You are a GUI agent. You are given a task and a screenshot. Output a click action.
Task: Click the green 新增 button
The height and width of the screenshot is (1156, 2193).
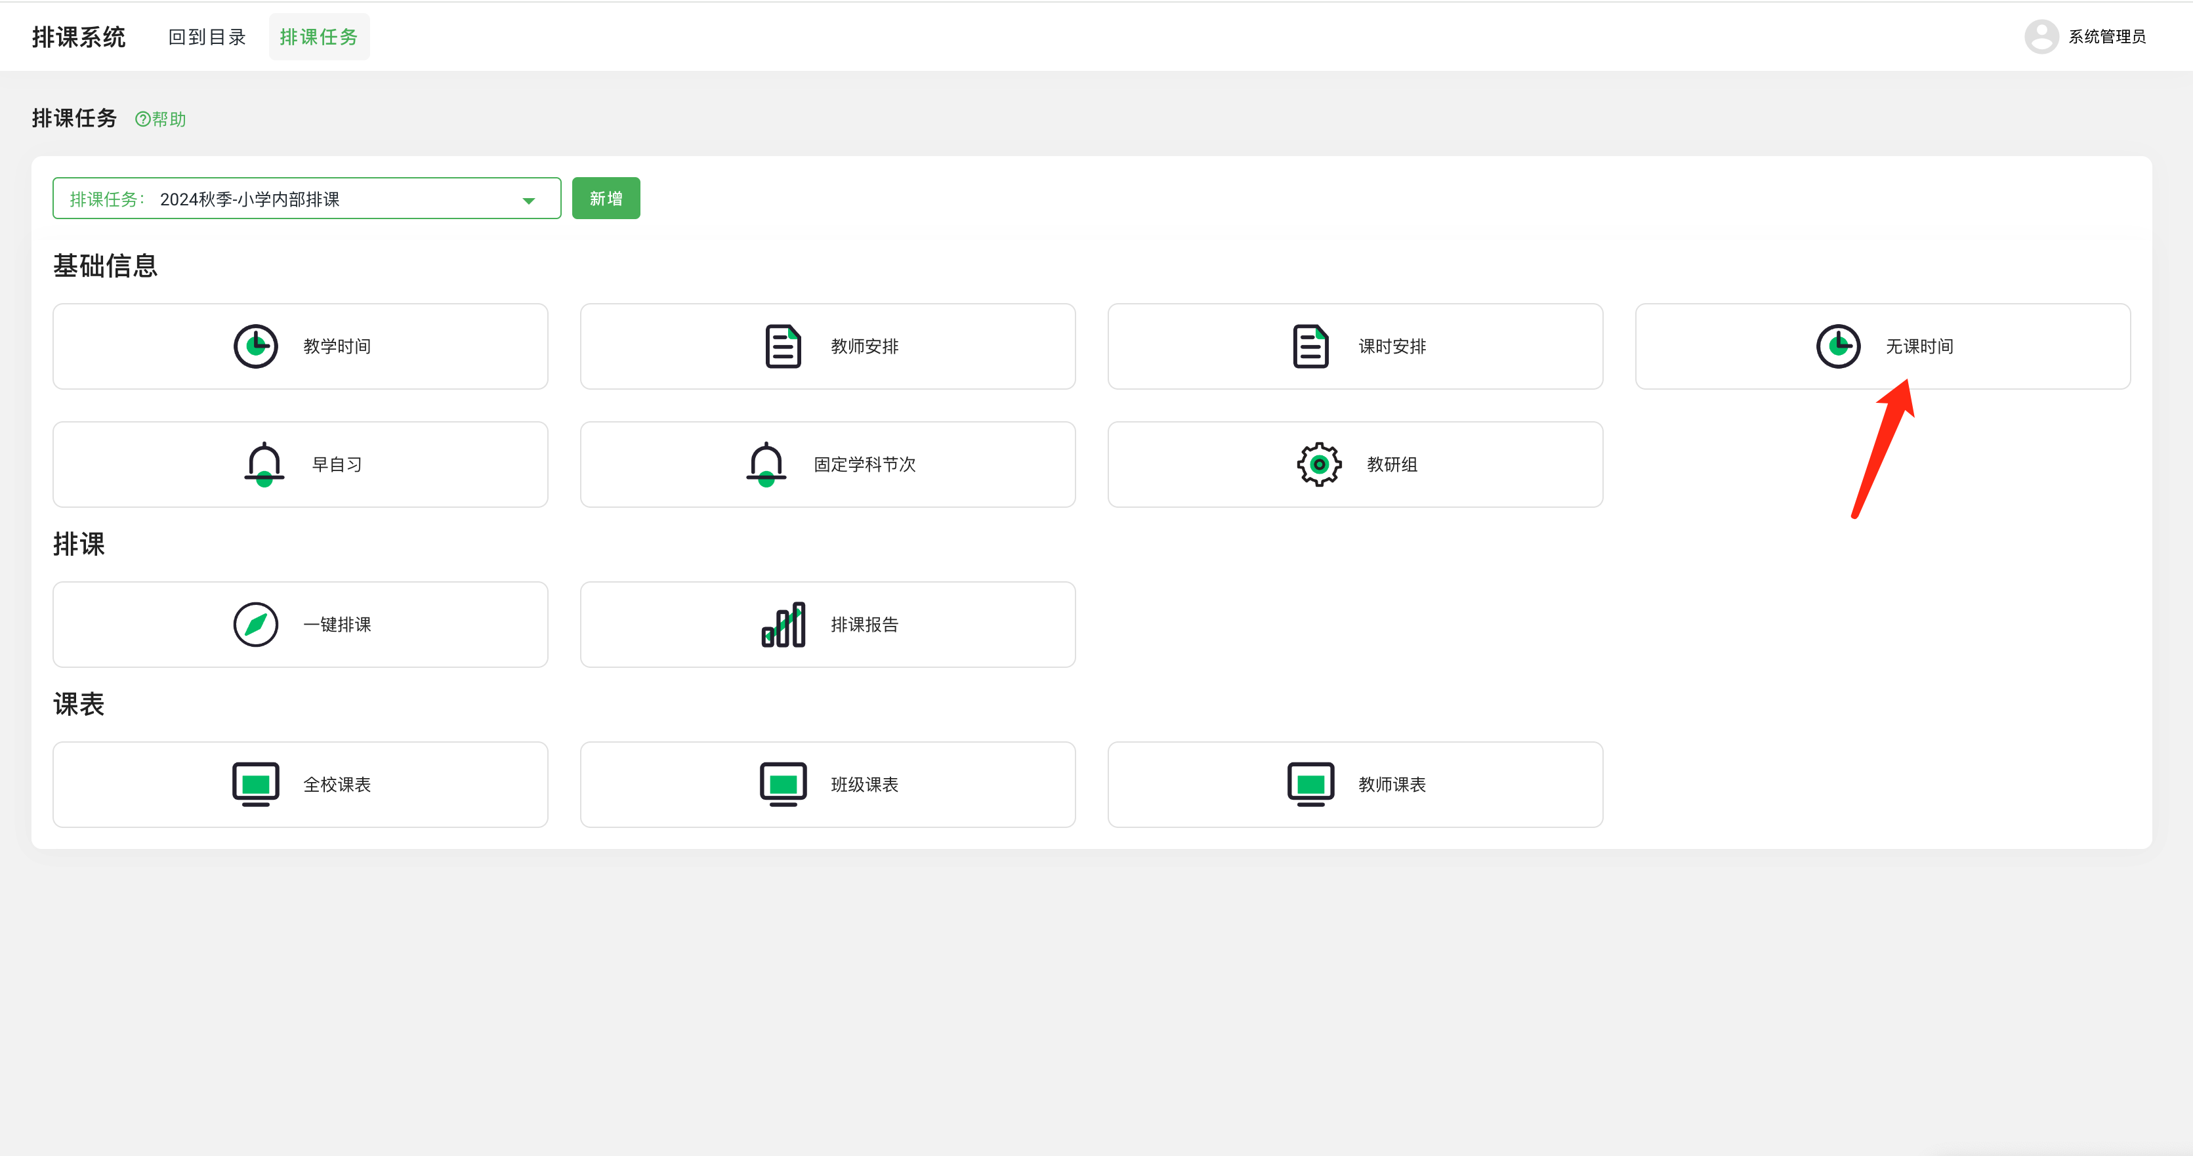[x=605, y=198]
